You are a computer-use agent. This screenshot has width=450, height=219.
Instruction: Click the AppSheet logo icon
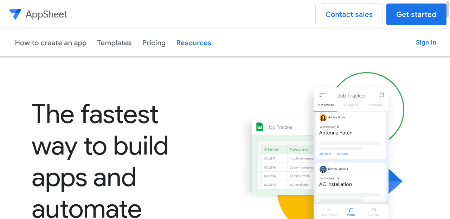point(15,14)
